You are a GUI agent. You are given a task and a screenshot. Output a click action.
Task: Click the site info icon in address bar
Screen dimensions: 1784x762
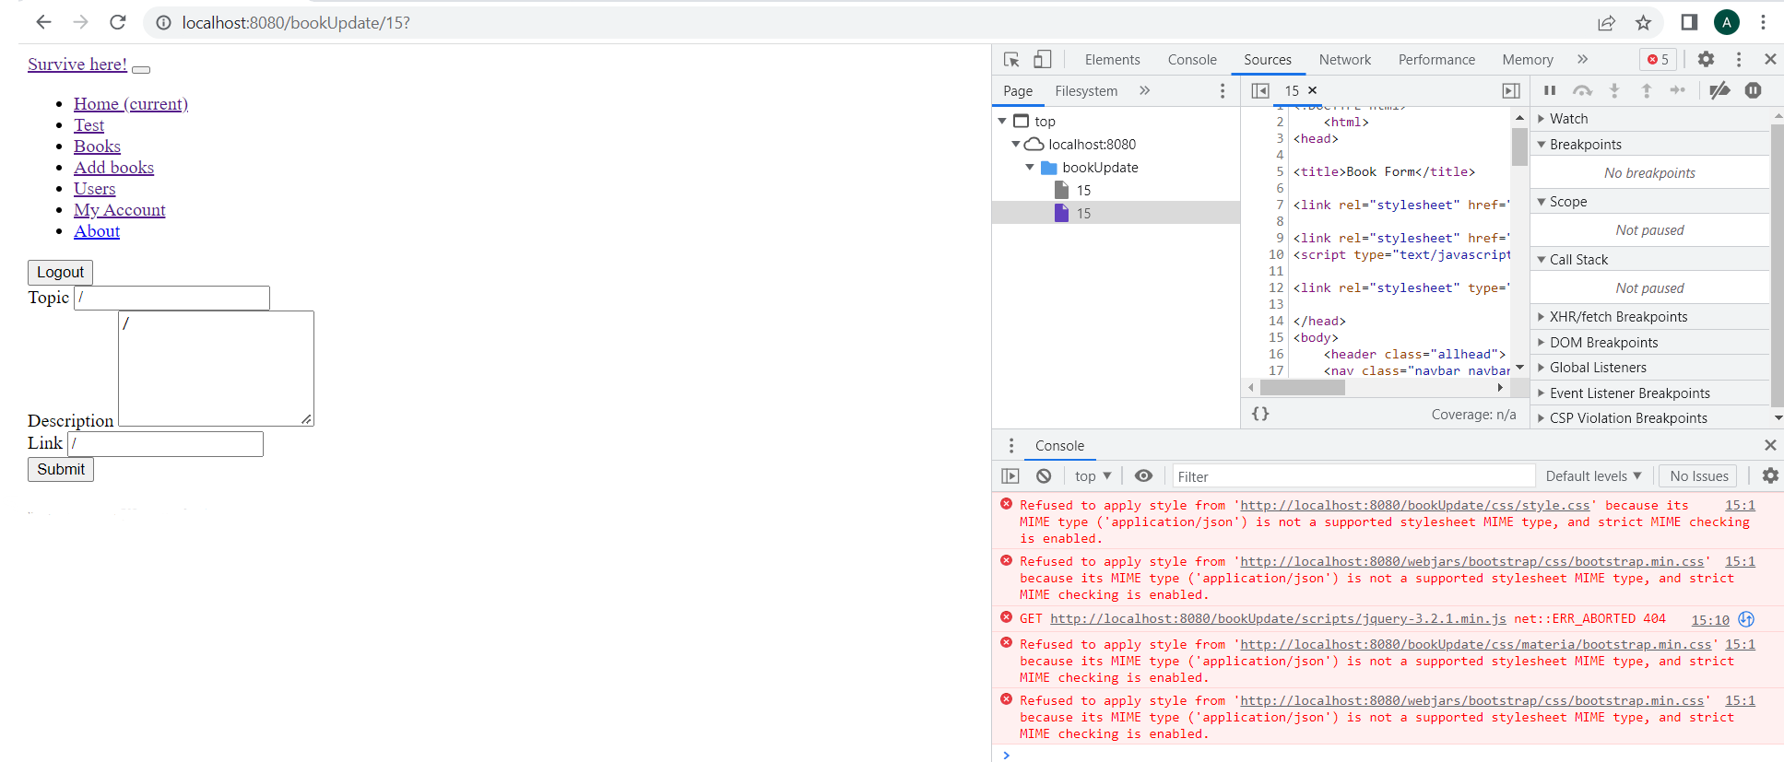coord(163,23)
